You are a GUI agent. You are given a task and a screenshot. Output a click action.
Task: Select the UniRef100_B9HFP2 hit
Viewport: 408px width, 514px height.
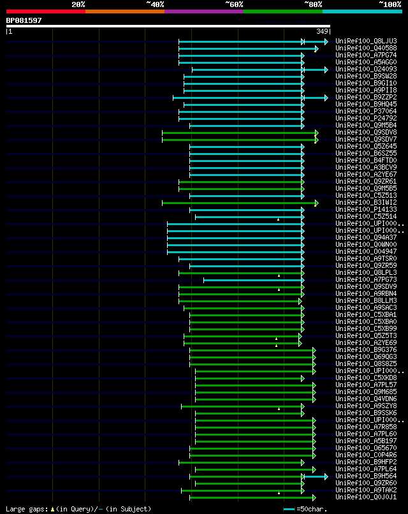[366, 462]
